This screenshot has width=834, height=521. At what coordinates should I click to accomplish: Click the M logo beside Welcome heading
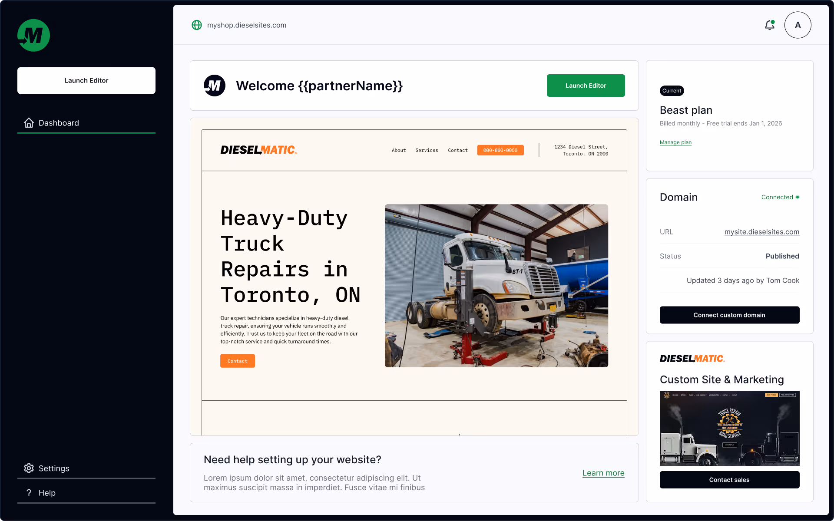pos(215,86)
